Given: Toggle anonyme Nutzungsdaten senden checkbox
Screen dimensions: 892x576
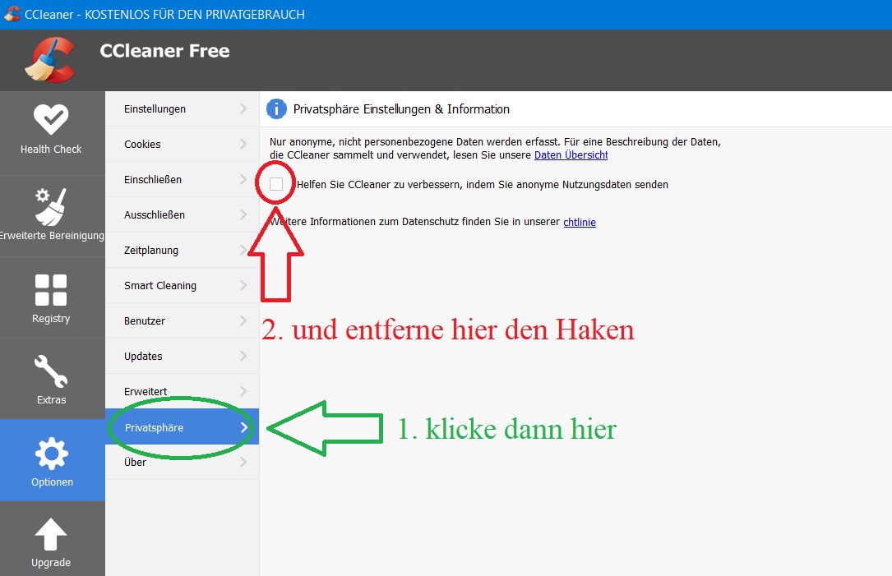Looking at the screenshot, I should 276,184.
